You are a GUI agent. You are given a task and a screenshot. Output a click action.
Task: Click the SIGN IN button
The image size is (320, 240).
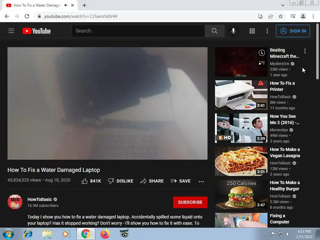point(293,31)
